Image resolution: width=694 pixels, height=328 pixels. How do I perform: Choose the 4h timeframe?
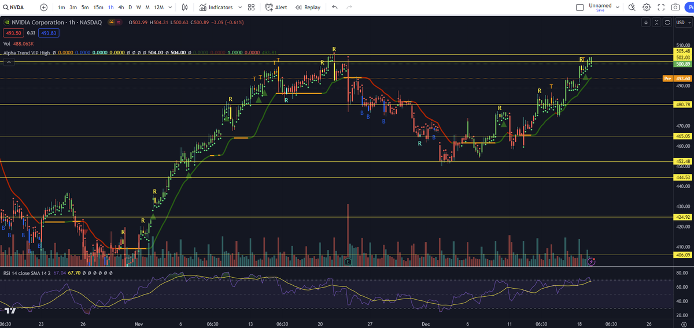tap(121, 8)
